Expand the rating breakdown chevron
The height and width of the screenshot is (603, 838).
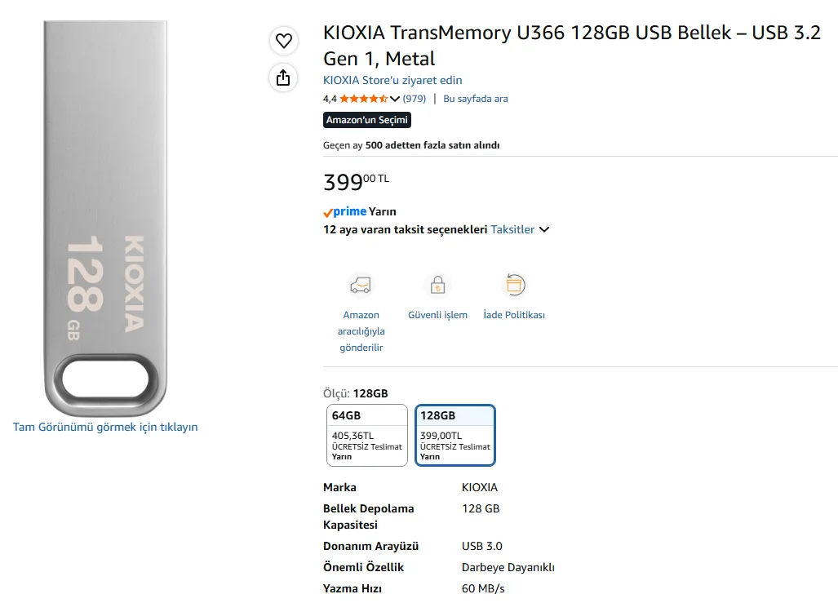click(x=395, y=99)
